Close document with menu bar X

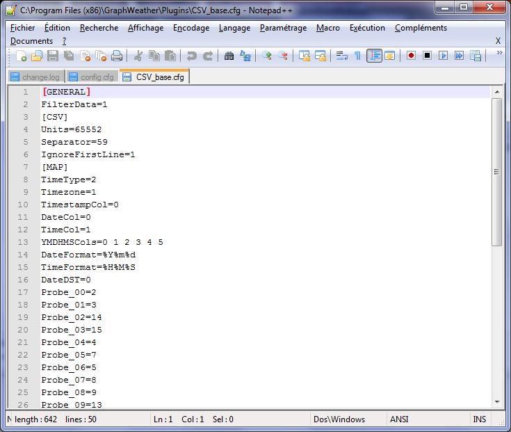(498, 41)
